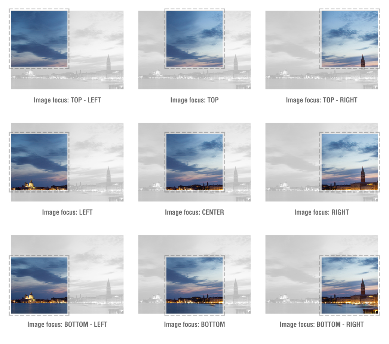Click the 'Image focus: LEFT' caption
Screen dimensions: 389x344
(67, 212)
